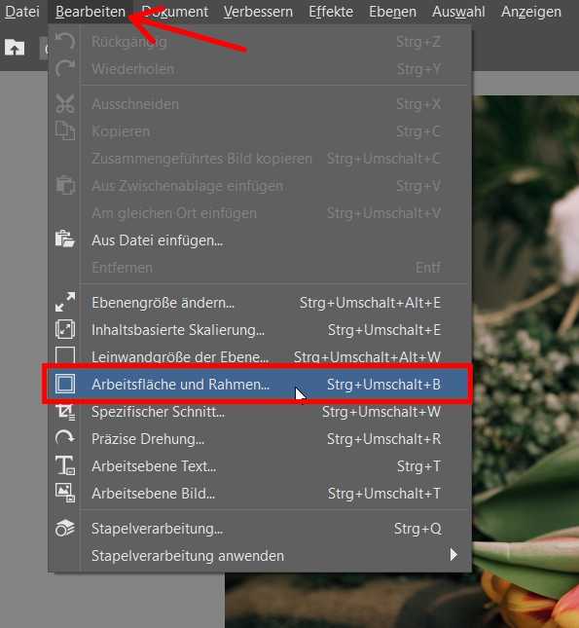Screen dimensions: 579x628
Task: Click Aus Zwischenablage einfügen entry
Action: click(x=260, y=185)
